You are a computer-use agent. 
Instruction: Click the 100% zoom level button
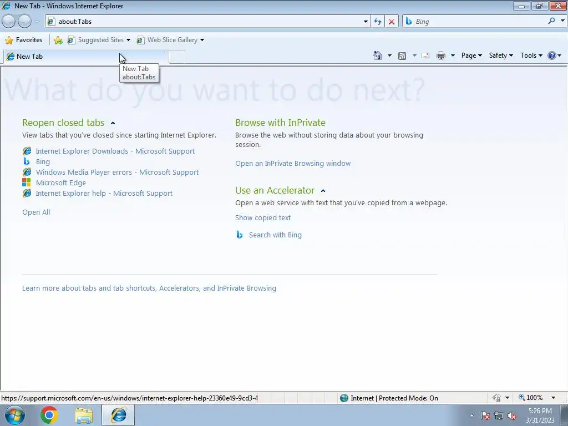coord(531,398)
